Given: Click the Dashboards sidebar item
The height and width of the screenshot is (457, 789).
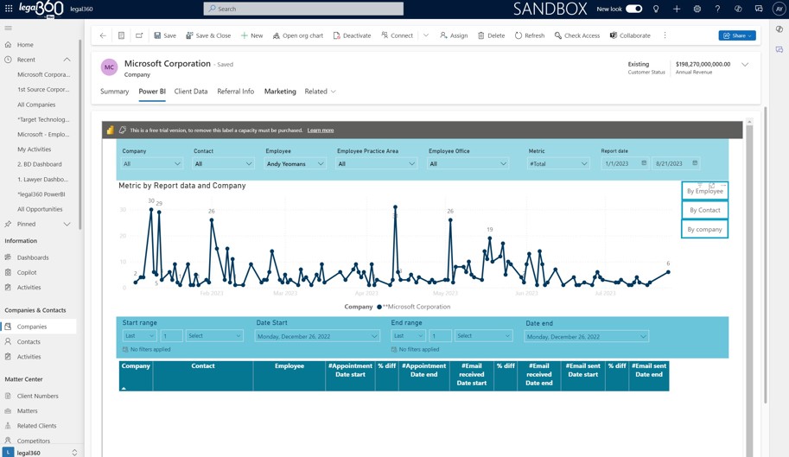Looking at the screenshot, I should click(x=33, y=257).
